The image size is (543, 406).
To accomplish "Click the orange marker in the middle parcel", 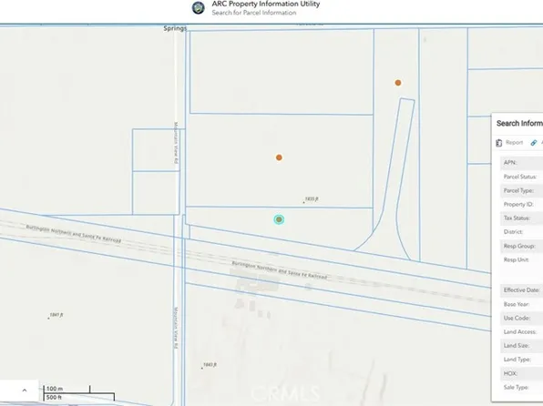I will pos(279,157).
